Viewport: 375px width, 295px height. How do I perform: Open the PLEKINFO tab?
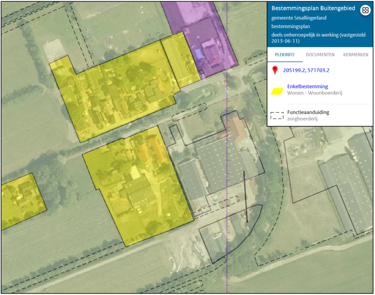click(284, 54)
